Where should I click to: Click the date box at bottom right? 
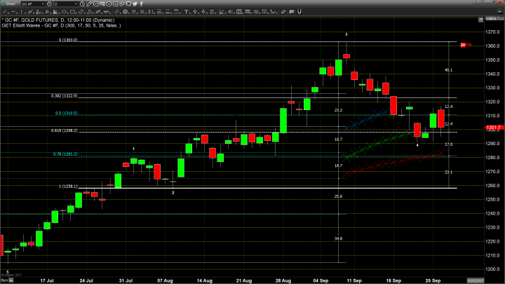click(476, 280)
